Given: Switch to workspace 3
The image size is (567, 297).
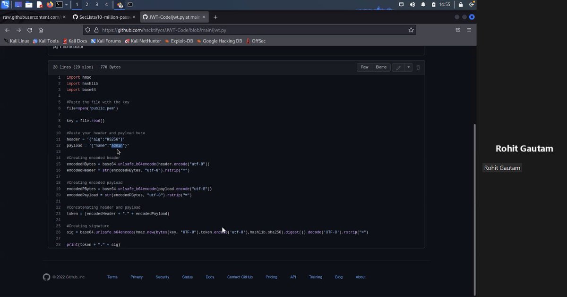Looking at the screenshot, I should [x=96, y=4].
